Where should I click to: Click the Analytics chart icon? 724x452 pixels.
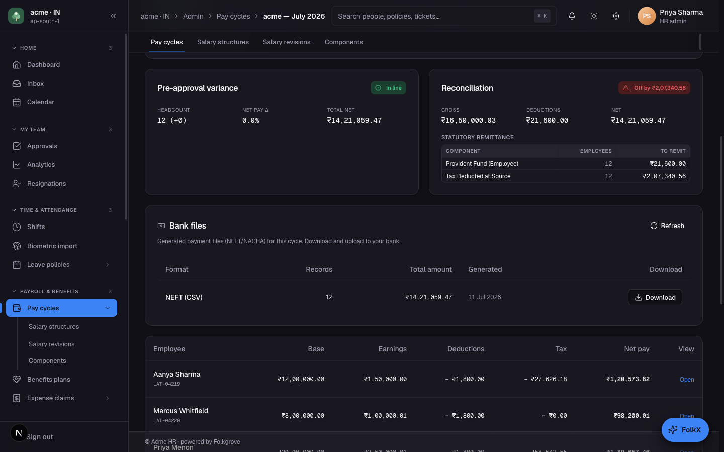click(17, 165)
